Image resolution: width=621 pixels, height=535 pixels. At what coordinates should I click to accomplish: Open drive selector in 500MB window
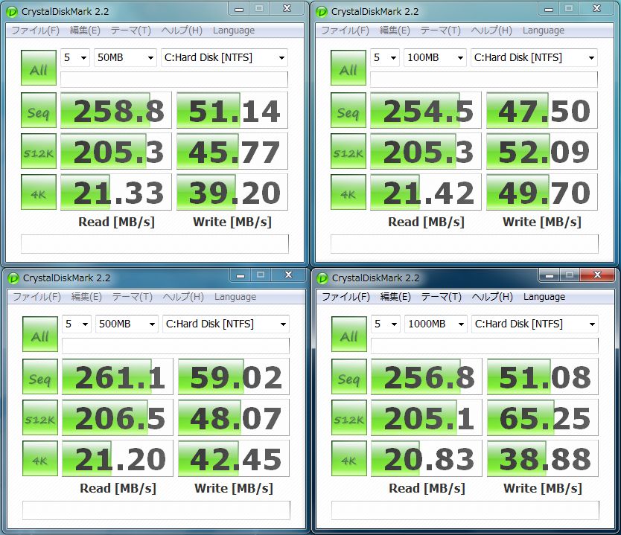(226, 324)
